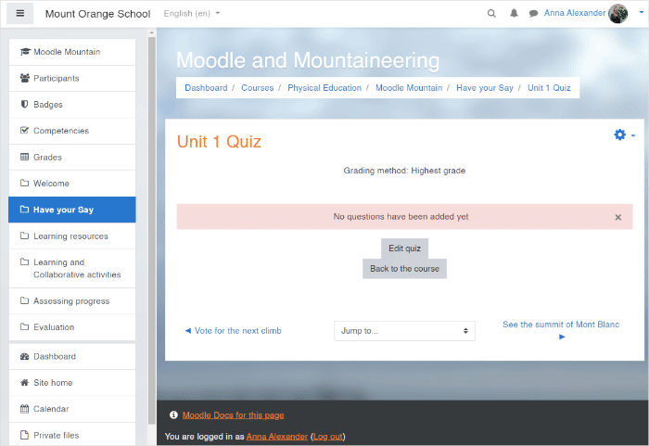Click the table icon beside Grades

[x=24, y=157]
